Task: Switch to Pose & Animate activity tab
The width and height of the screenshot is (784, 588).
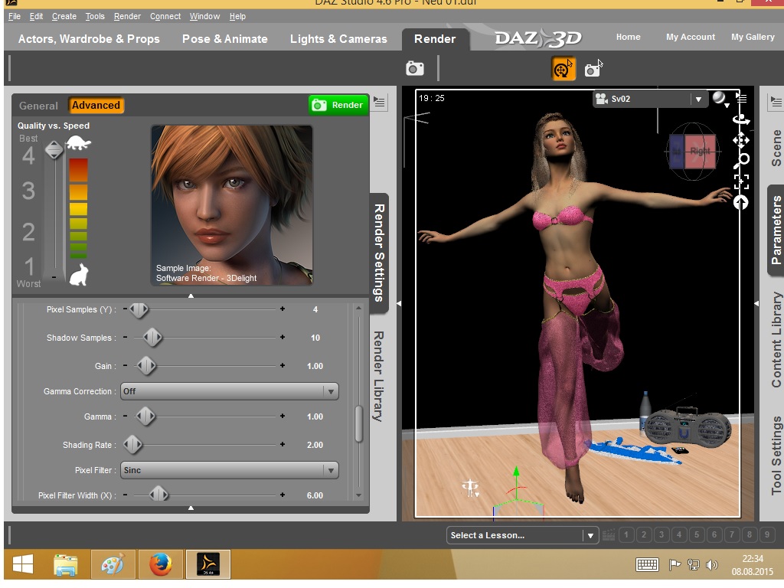Action: coord(224,39)
